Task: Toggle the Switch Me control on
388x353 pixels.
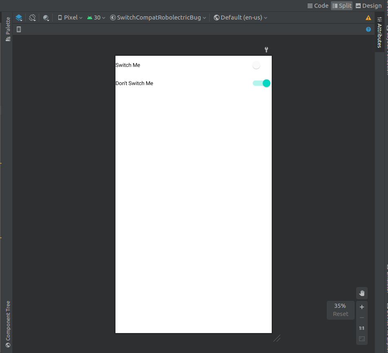Action: click(x=256, y=65)
